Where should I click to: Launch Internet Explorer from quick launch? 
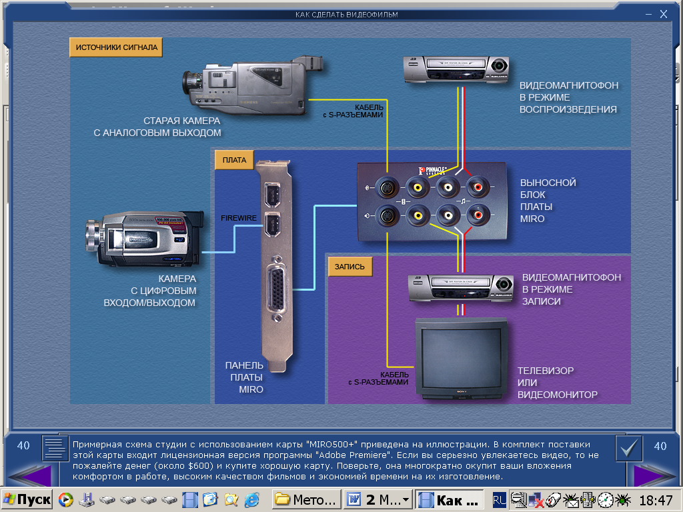(251, 500)
